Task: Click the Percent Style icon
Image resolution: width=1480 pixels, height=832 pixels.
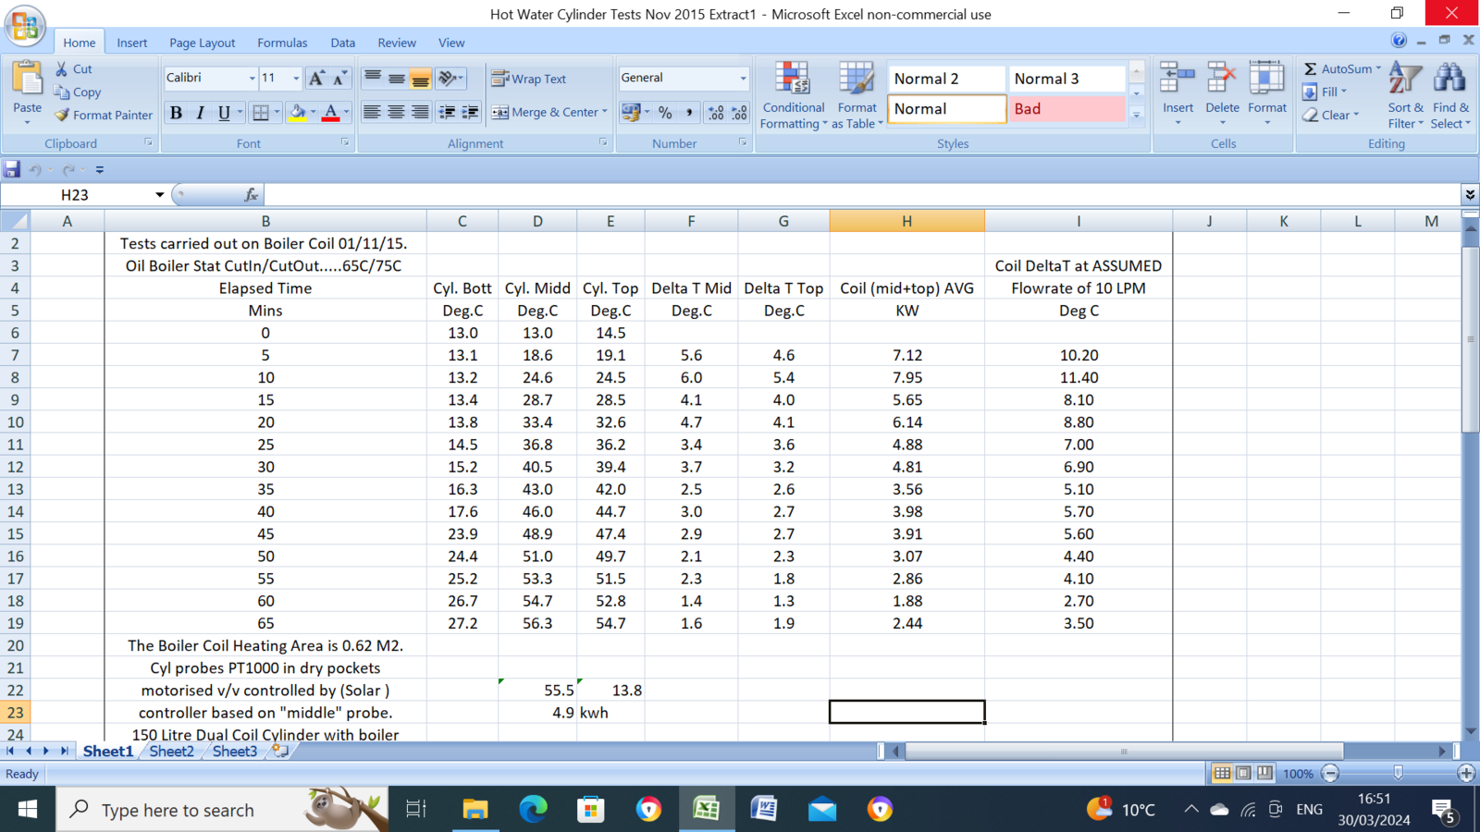Action: click(x=665, y=113)
